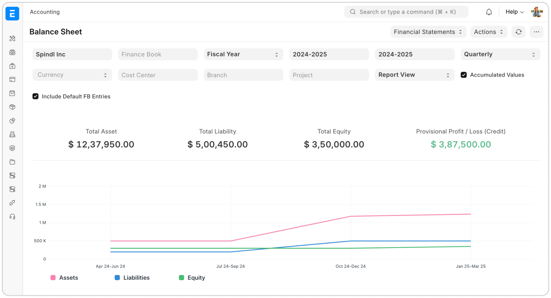Click the notification bell icon

[x=489, y=12]
